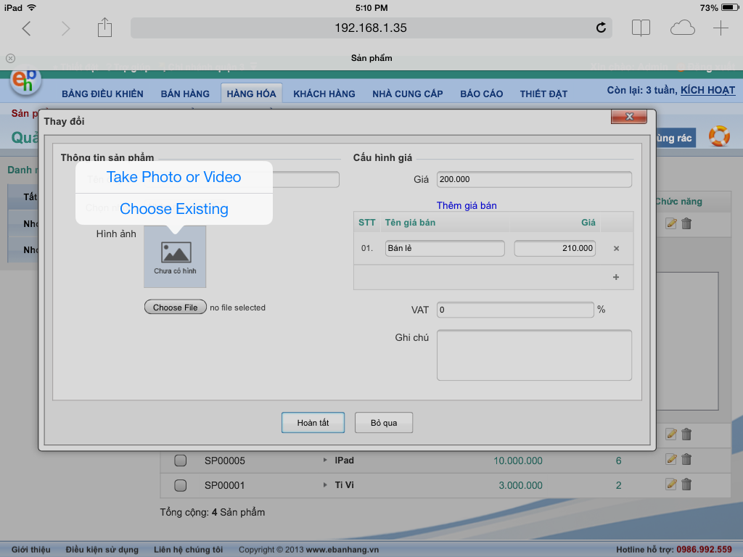This screenshot has width=743, height=557.
Task: Tap the Safari forward arrow
Action: [66, 28]
